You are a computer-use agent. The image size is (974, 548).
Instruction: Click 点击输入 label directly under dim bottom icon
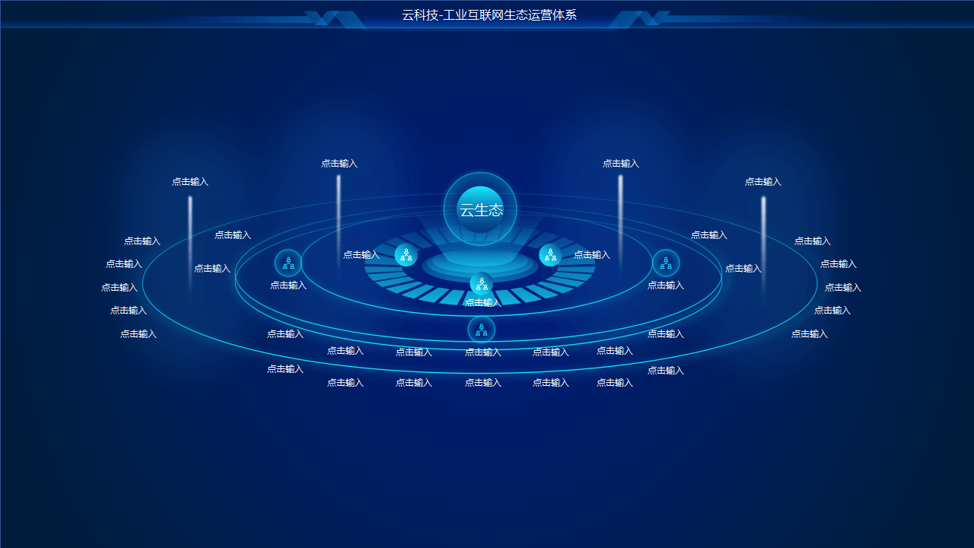click(483, 352)
